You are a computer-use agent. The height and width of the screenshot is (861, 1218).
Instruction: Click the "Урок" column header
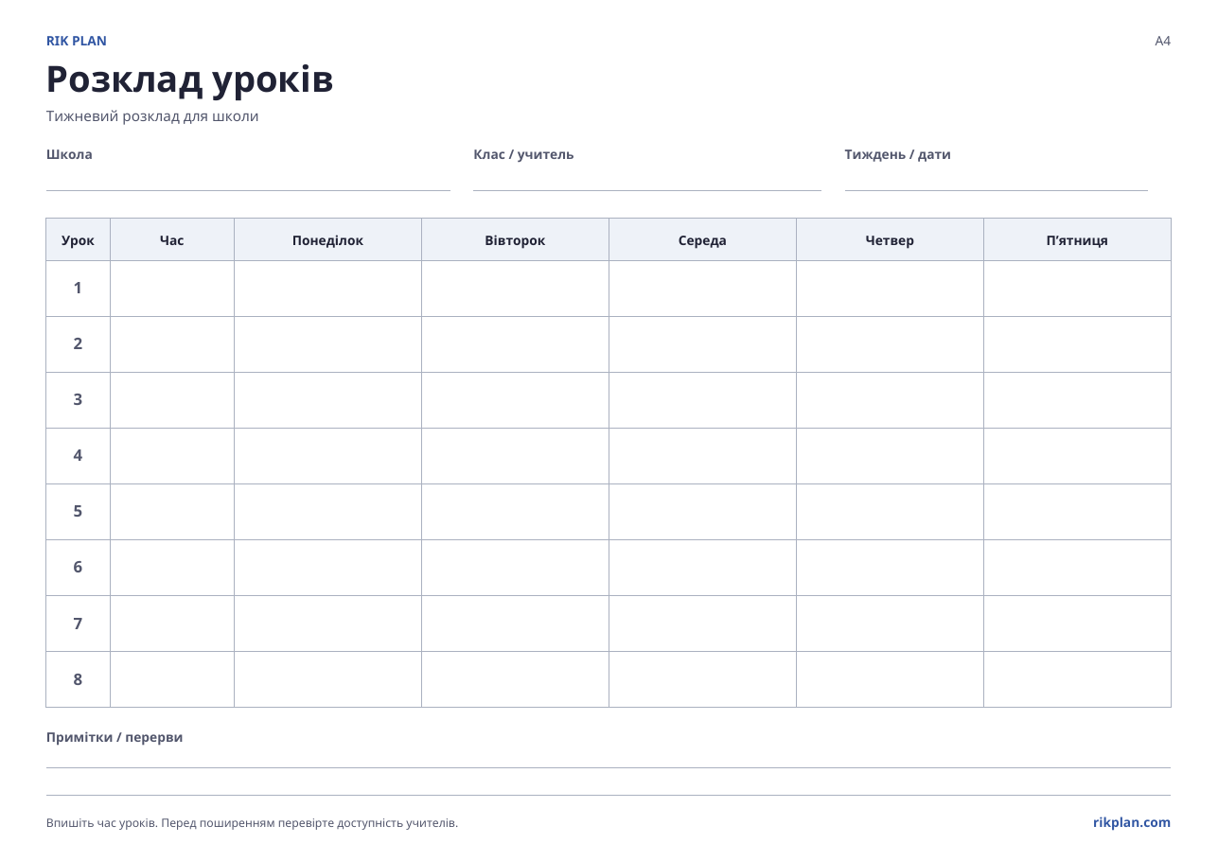(78, 240)
